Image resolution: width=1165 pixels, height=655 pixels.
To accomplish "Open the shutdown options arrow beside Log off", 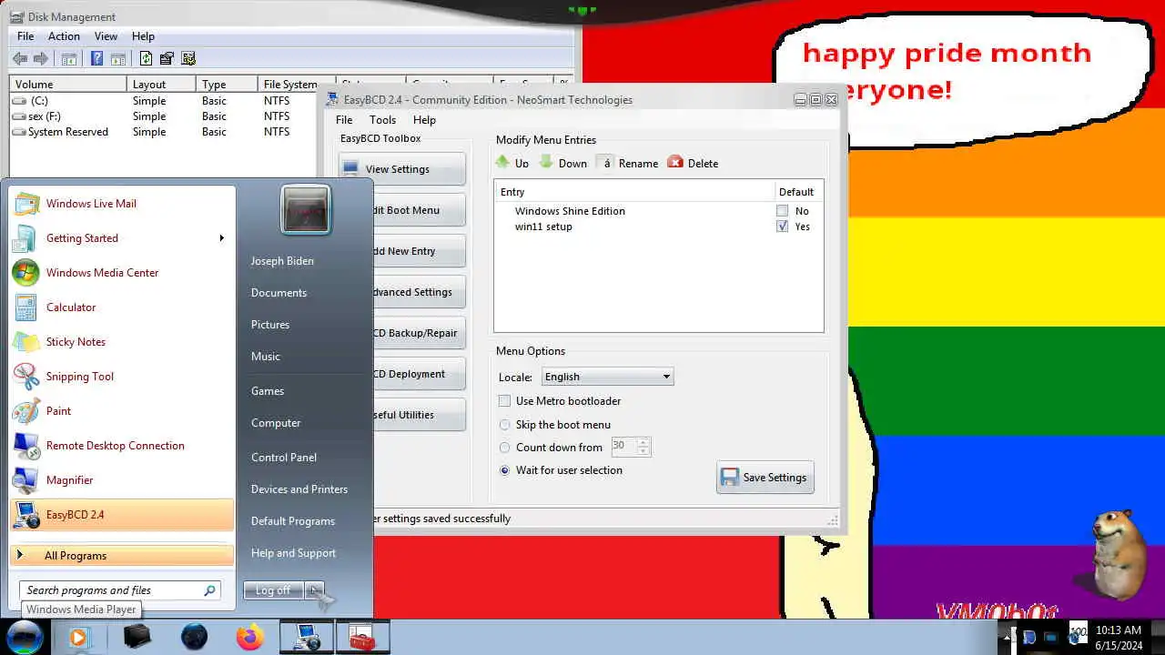I will (x=313, y=590).
